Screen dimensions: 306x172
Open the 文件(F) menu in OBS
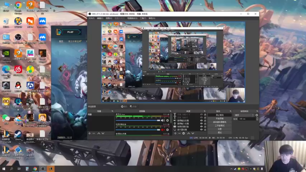pos(91,18)
